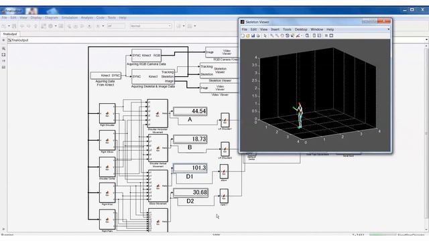Open Code menu in Simulink window
Image resolution: width=429 pixels, height=241 pixels.
[x=100, y=18]
